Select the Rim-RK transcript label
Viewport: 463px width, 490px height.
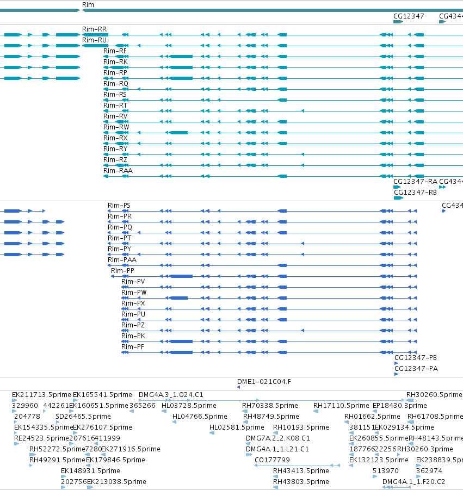[116, 62]
